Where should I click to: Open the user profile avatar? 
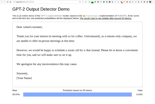(x=150, y=2)
